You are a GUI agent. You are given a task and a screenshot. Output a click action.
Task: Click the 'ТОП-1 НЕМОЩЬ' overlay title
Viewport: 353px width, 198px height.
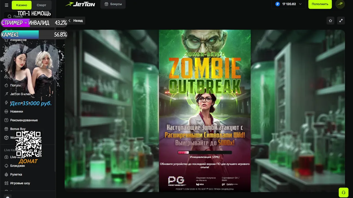point(34,13)
